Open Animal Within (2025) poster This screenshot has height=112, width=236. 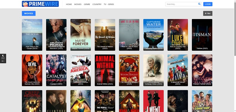(105, 70)
